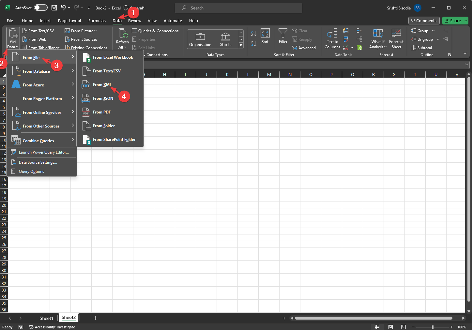Open Customize Quick Access Toolbar dropdown

(x=89, y=8)
